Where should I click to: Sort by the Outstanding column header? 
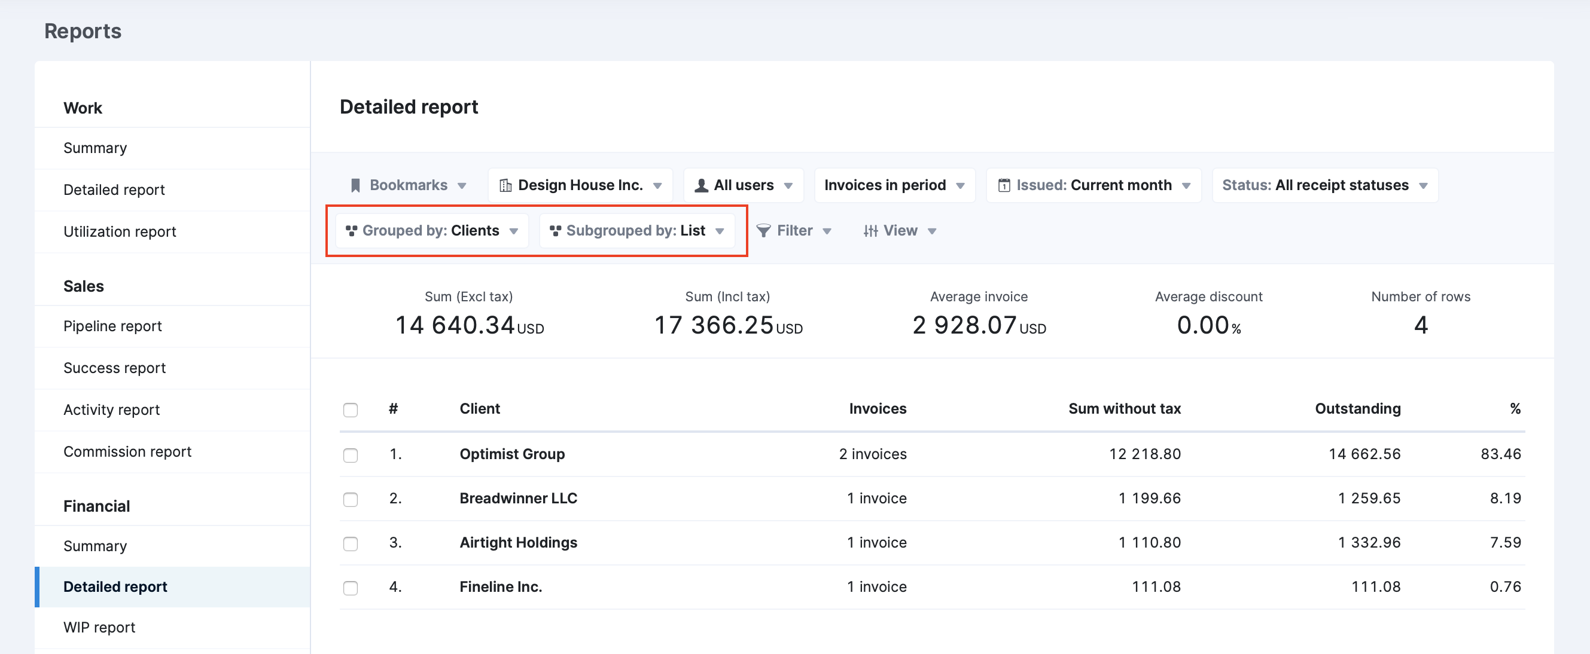(x=1357, y=409)
